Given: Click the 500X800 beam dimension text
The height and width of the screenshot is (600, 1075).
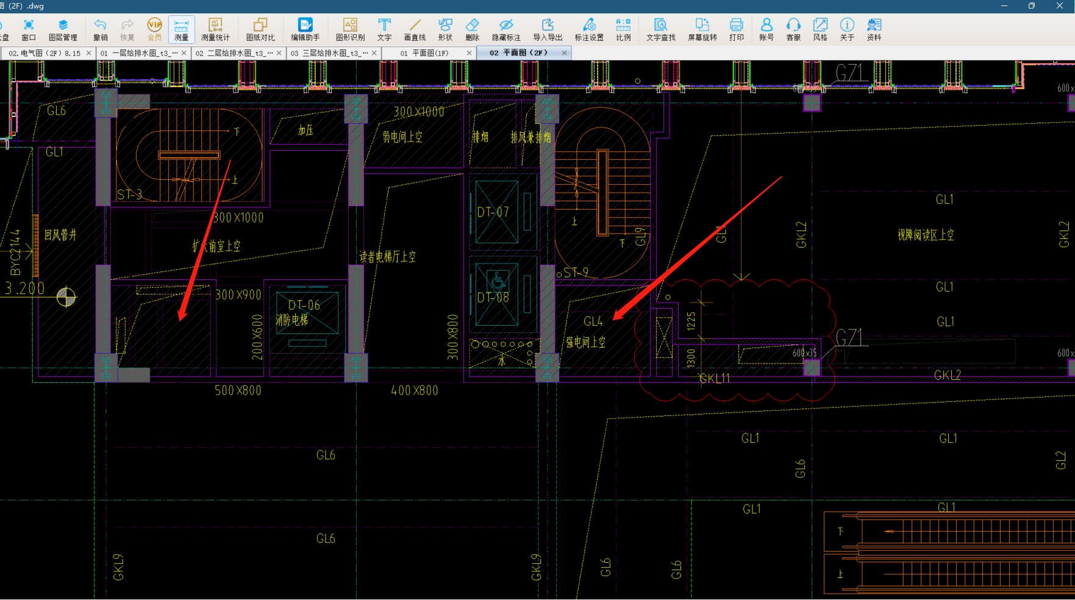Looking at the screenshot, I should coord(238,390).
